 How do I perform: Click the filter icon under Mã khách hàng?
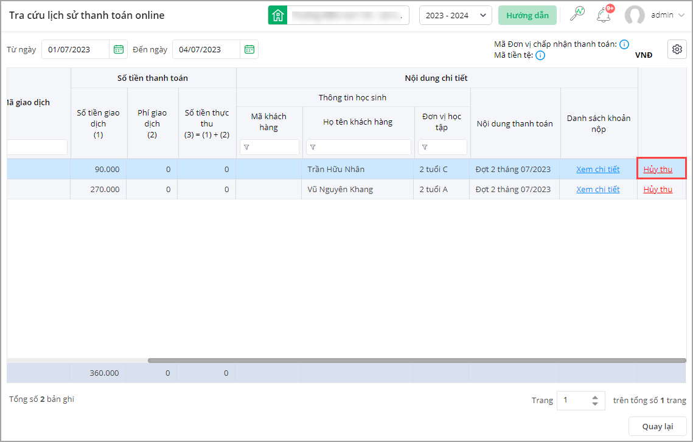pos(246,148)
